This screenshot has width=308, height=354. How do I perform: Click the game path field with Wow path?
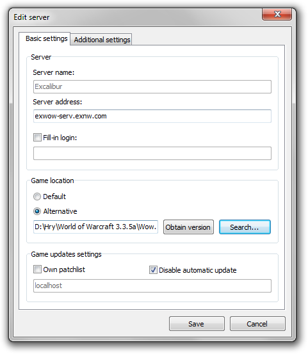click(x=95, y=227)
